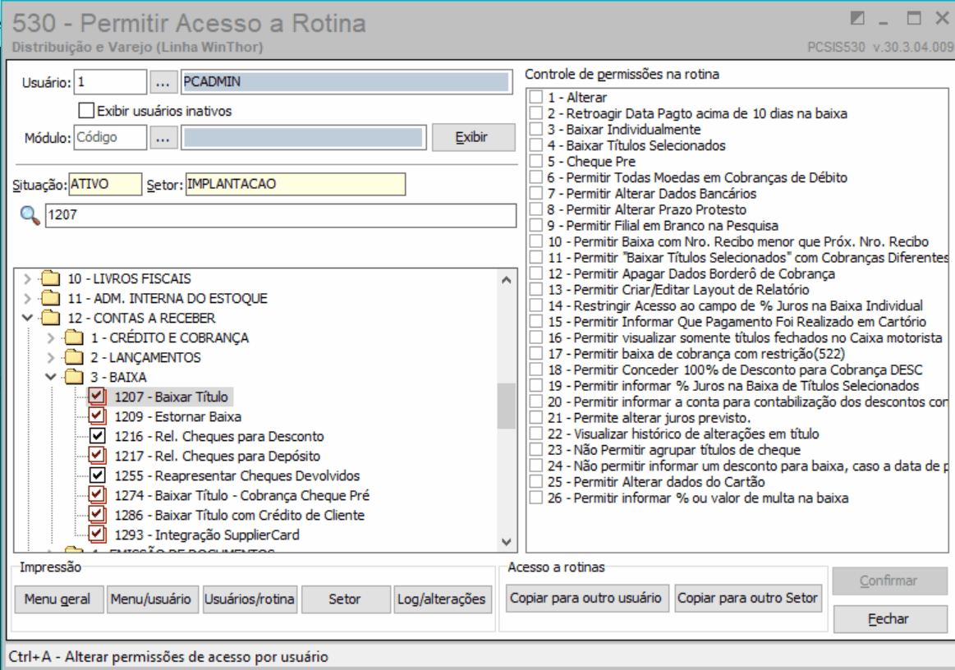Viewport: 955px width, 670px height.
Task: Click folder icon of 3 - BAIXA
Action: pyautogui.click(x=74, y=376)
